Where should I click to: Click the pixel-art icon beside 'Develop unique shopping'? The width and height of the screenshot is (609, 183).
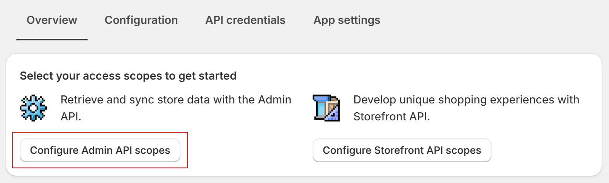click(x=326, y=108)
